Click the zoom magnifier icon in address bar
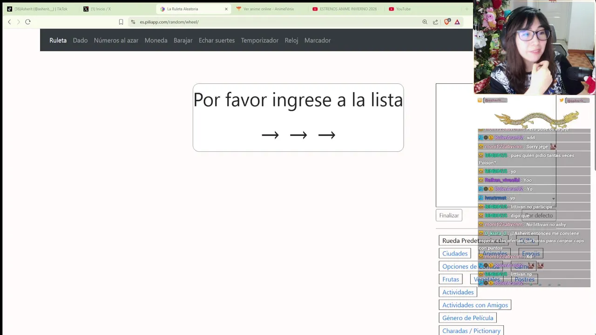 coord(425,22)
